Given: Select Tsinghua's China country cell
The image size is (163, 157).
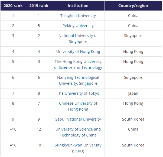Looking at the screenshot, I should [133, 16].
